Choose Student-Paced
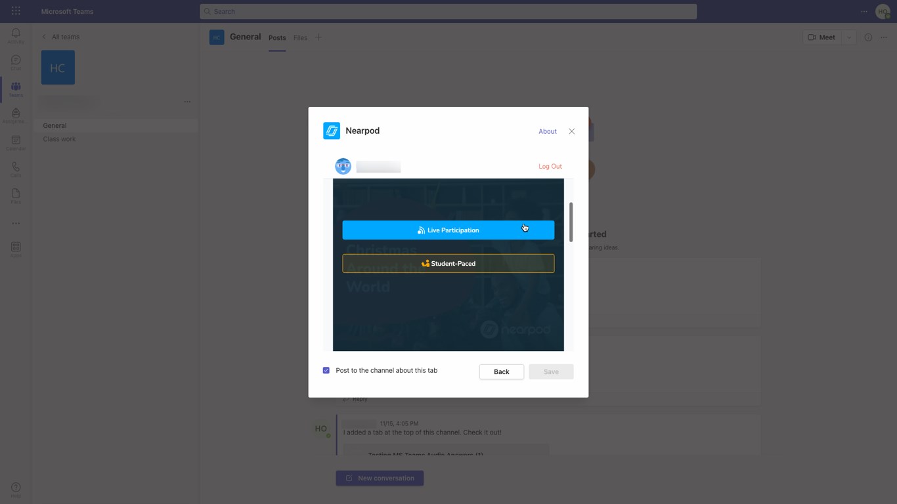This screenshot has width=897, height=504. coord(448,263)
